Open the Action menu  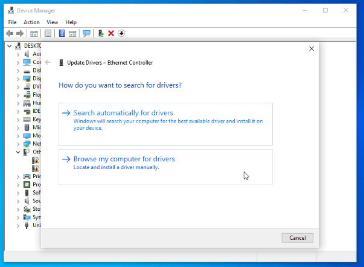click(31, 22)
